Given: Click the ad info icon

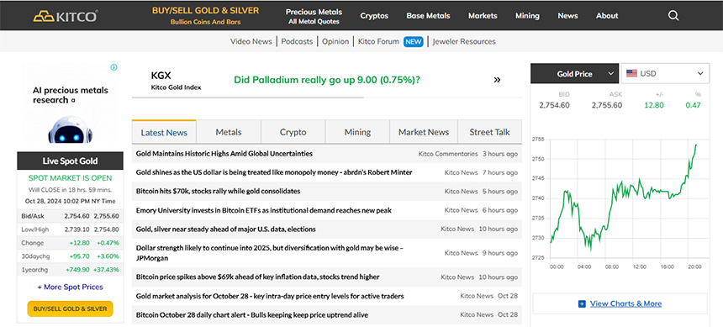Looking at the screenshot, I should tap(113, 67).
